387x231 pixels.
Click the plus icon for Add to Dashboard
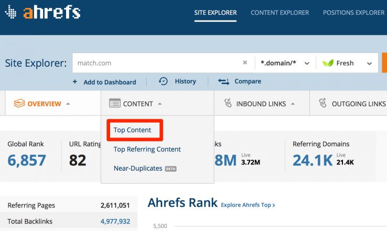(75, 82)
